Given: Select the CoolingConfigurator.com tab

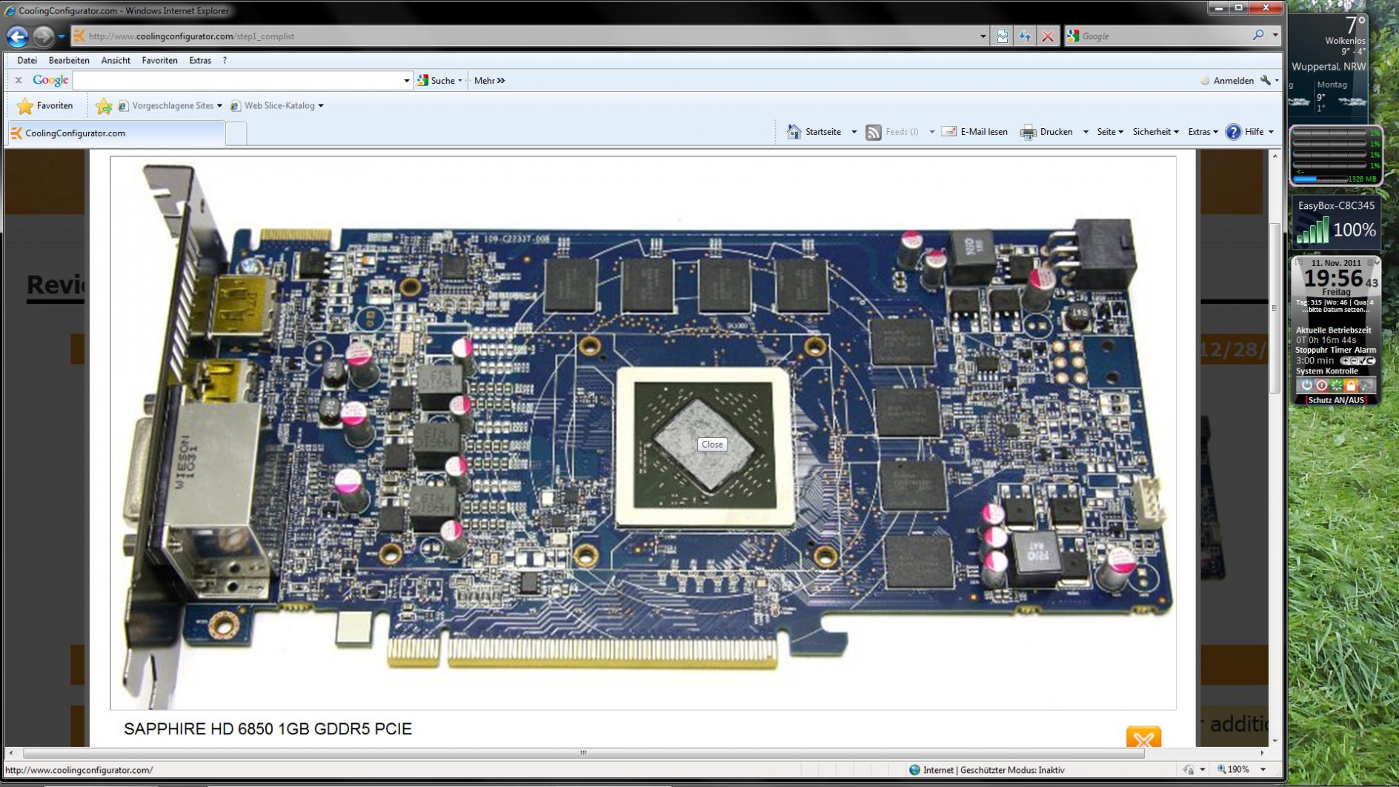Looking at the screenshot, I should point(116,133).
